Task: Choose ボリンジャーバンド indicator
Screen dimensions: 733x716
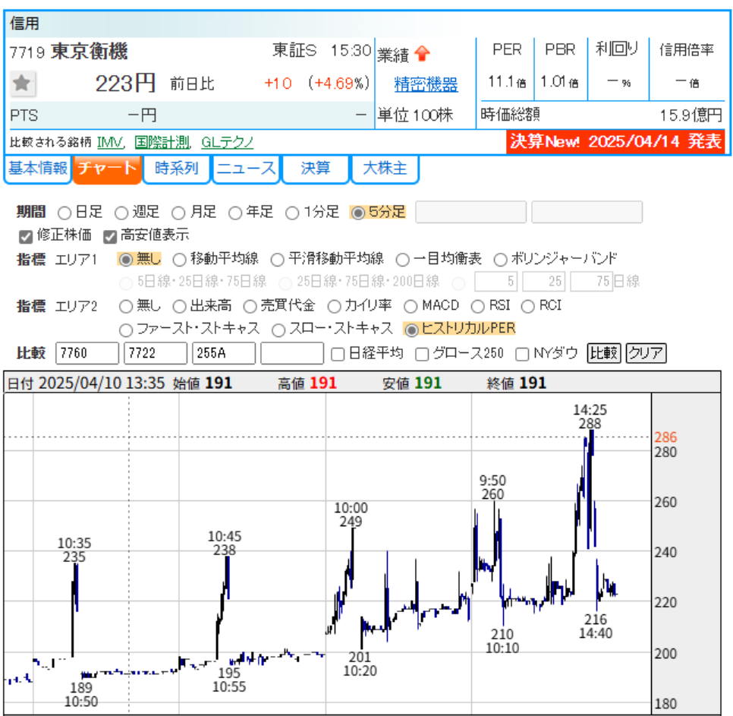Action: tap(500, 260)
